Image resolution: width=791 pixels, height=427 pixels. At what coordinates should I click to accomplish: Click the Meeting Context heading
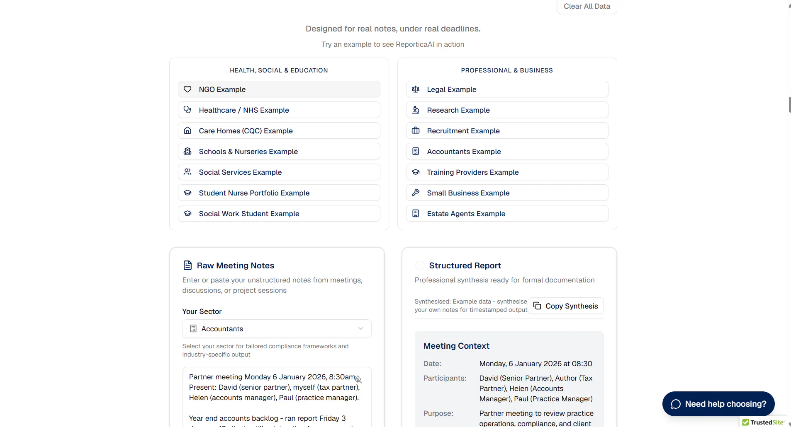pos(456,346)
